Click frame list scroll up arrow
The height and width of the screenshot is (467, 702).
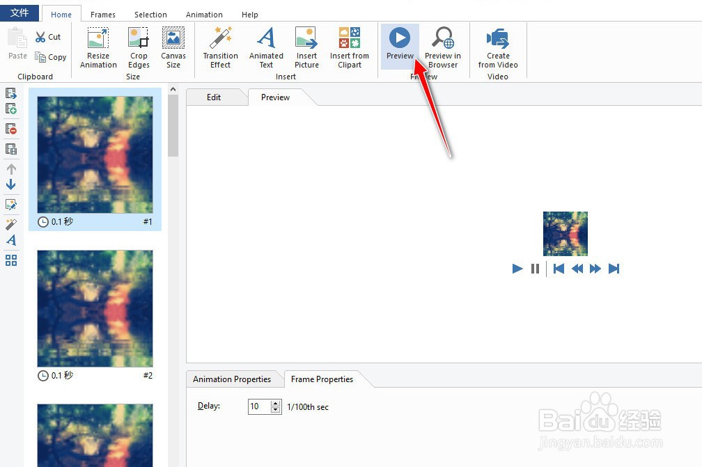[x=173, y=90]
